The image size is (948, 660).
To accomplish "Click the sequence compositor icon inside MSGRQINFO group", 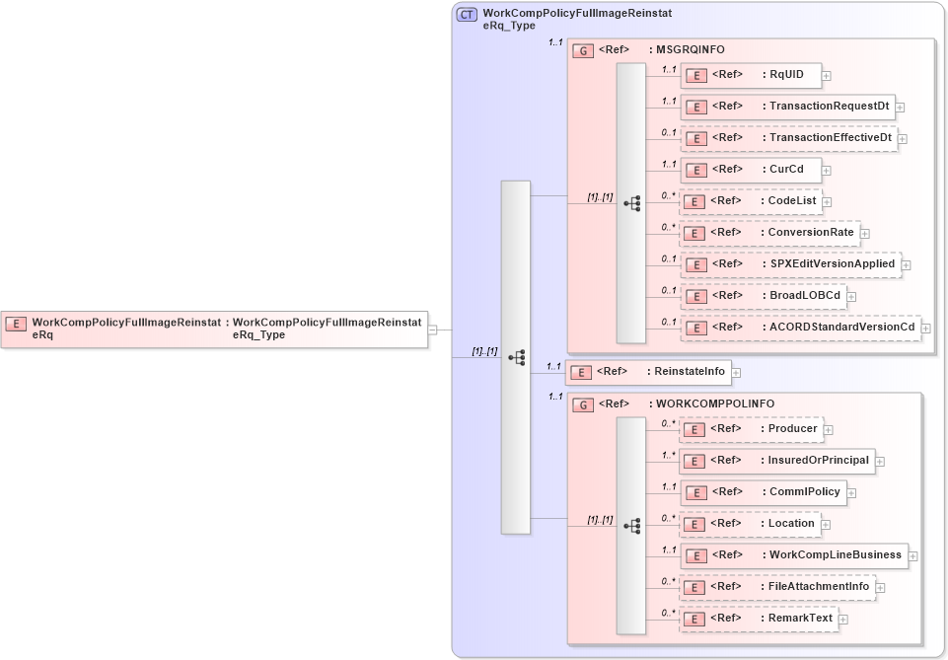I will (x=634, y=202).
